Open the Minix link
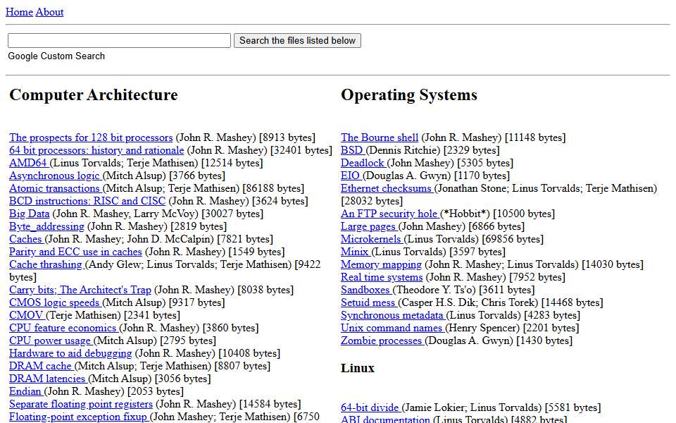Screen dimensions: 676x423 tap(356, 252)
